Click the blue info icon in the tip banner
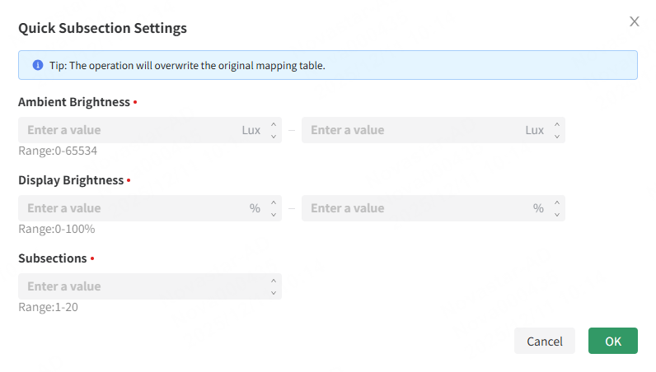The height and width of the screenshot is (372, 656). [x=37, y=65]
